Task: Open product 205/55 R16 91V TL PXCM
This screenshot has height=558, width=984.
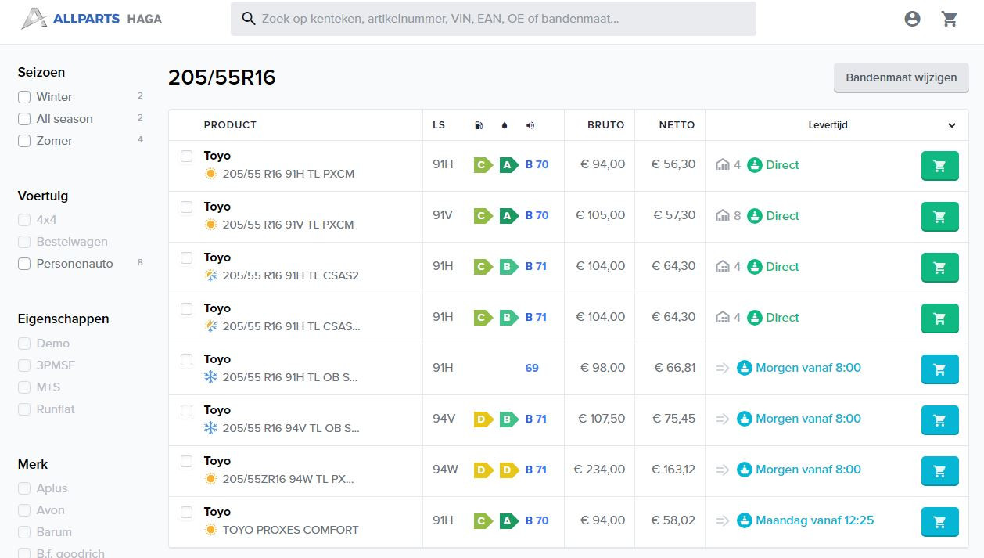Action: pos(289,225)
